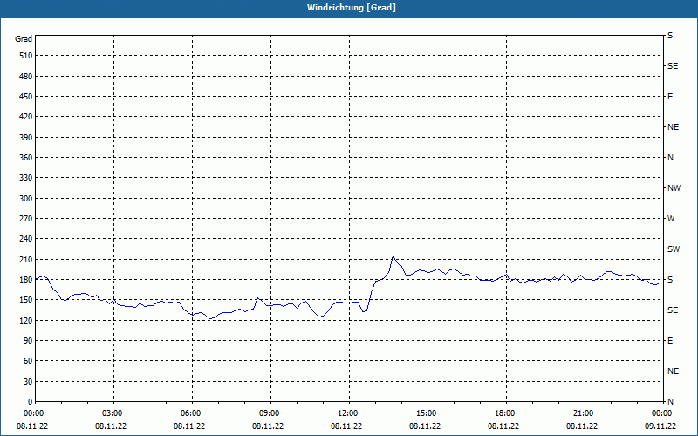Click the Grad unit label on the y-axis
This screenshot has height=436, width=698.
[x=24, y=39]
